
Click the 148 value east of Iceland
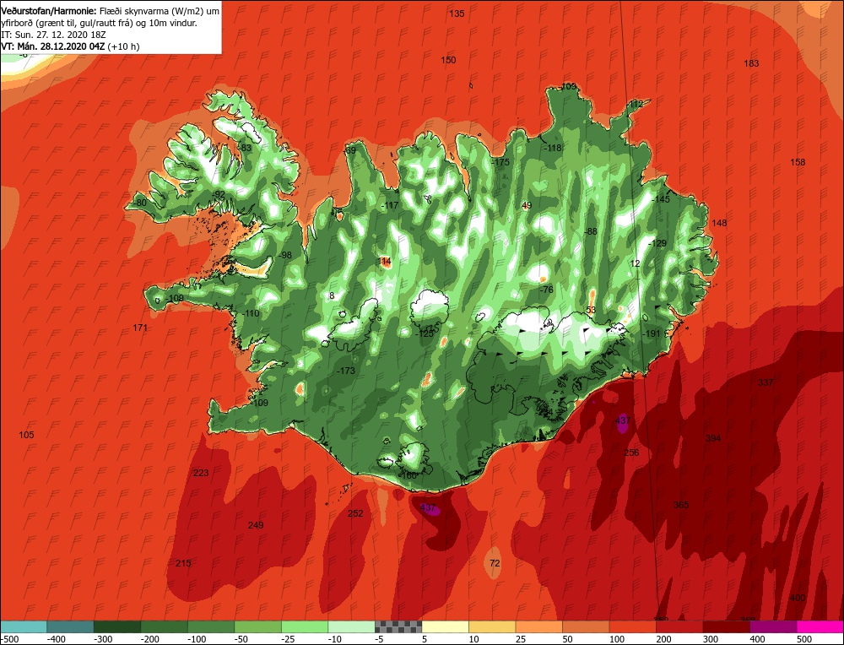719,223
